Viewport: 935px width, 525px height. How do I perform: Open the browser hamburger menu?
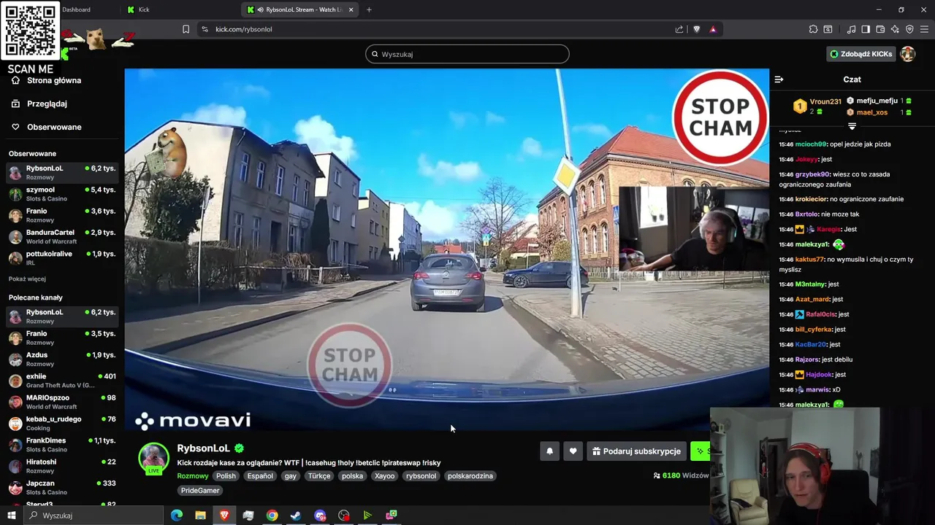tap(924, 29)
